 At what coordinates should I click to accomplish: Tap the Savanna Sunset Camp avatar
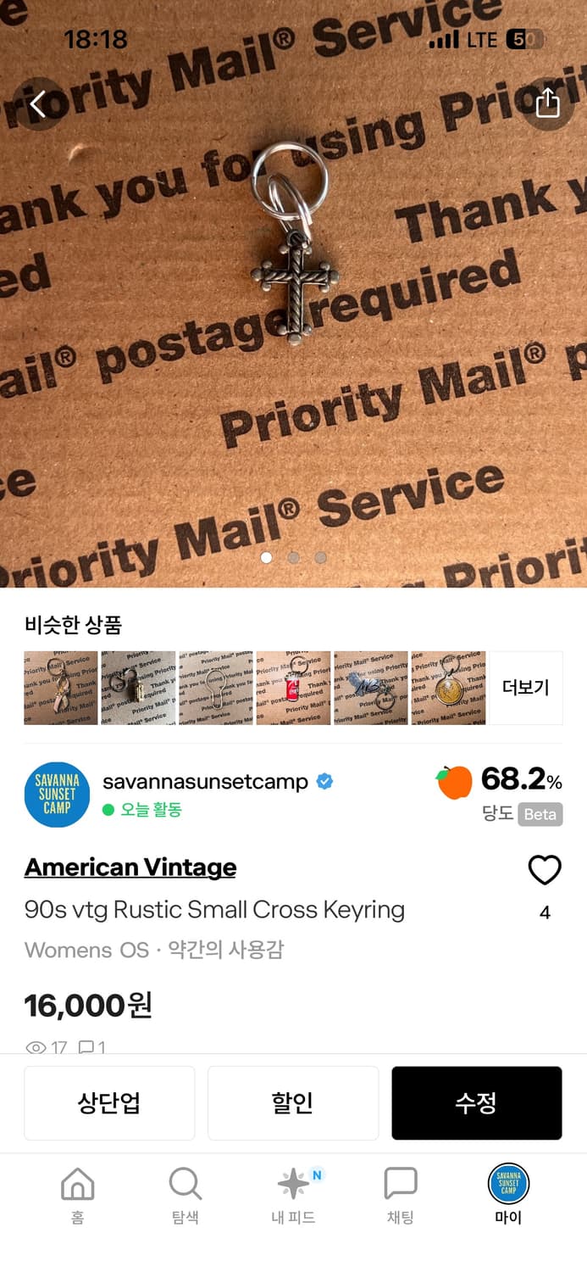[x=58, y=795]
